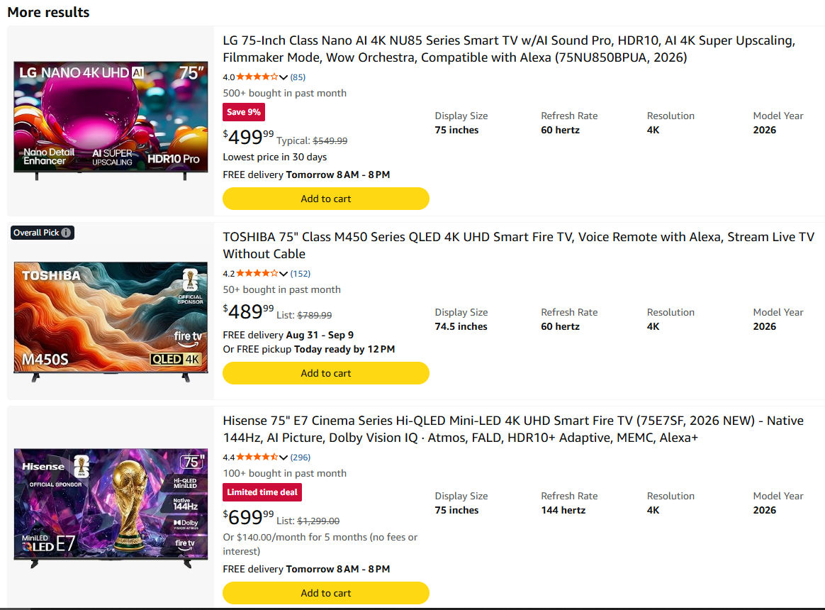Open the LG 75-Inch Class Nano title link

[509, 49]
